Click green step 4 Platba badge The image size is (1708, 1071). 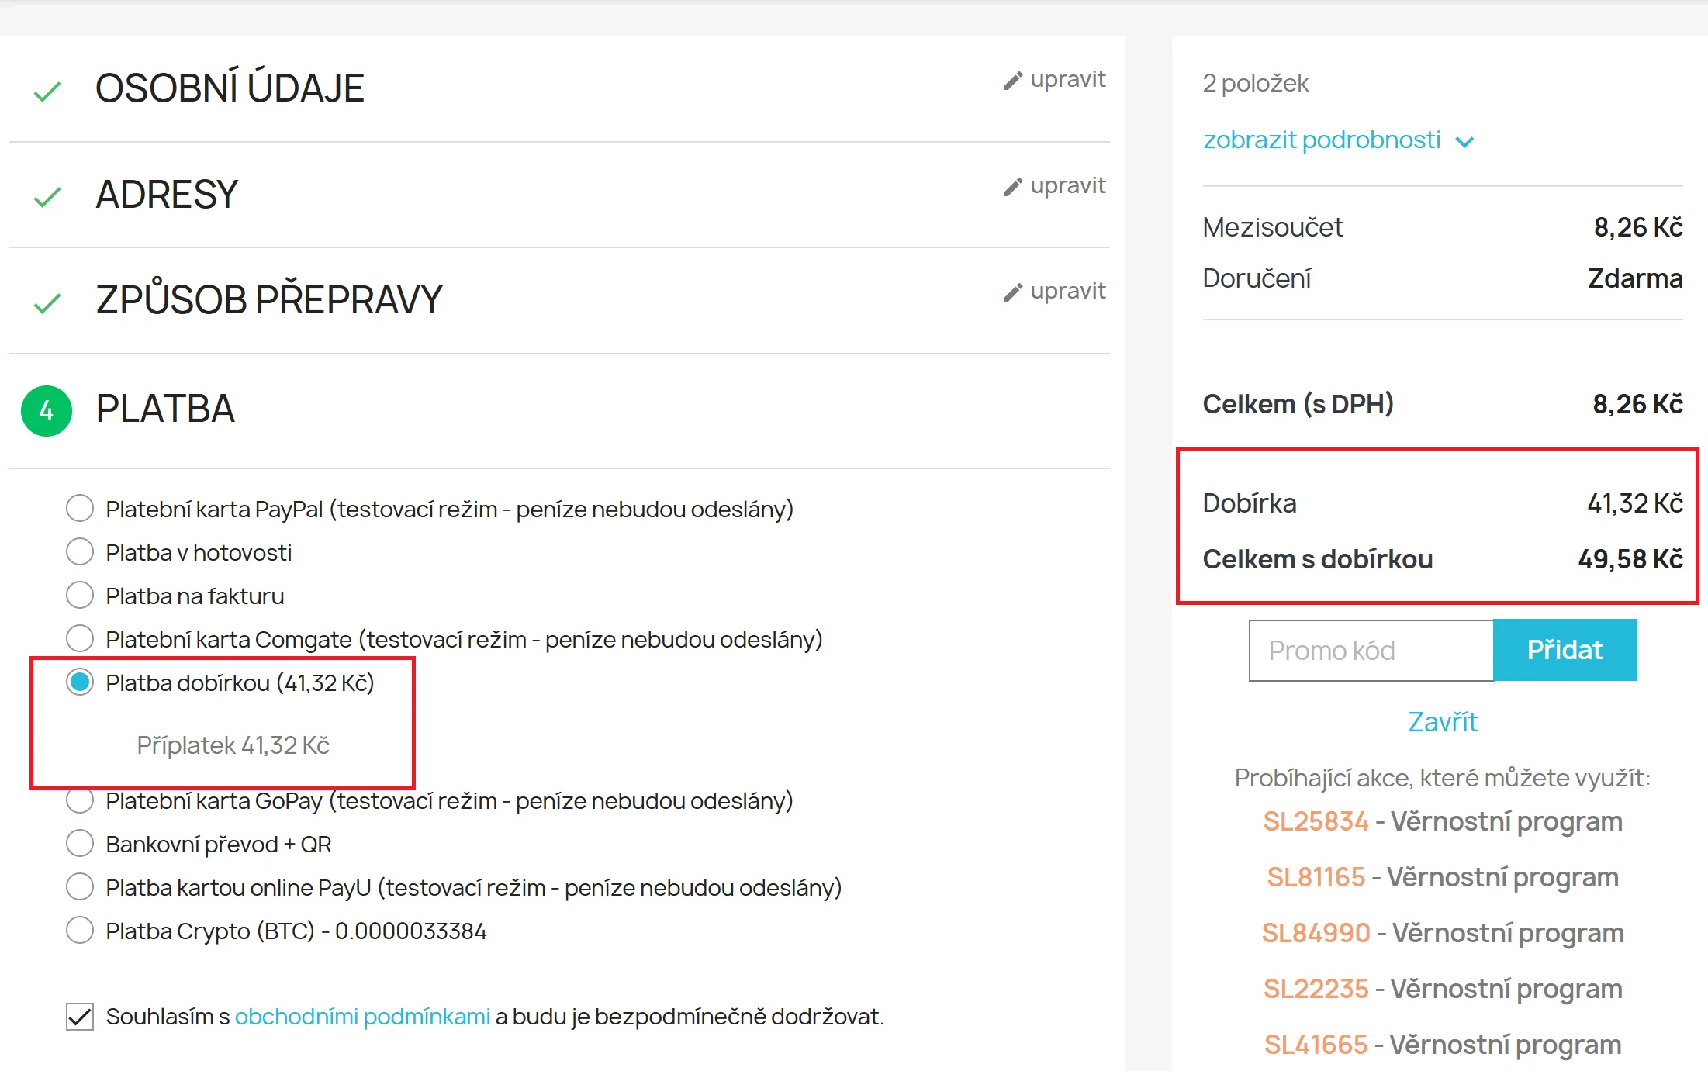click(47, 410)
